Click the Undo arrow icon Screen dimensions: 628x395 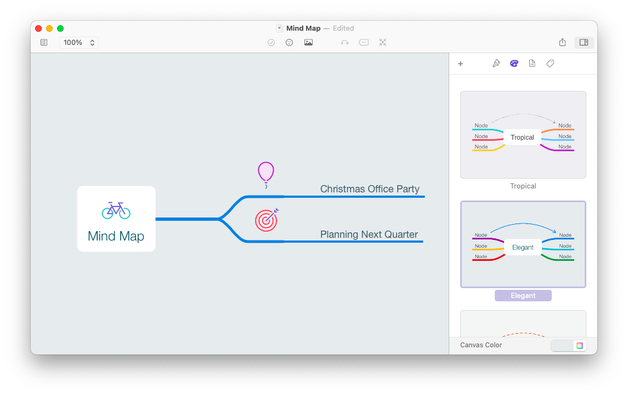pyautogui.click(x=345, y=42)
